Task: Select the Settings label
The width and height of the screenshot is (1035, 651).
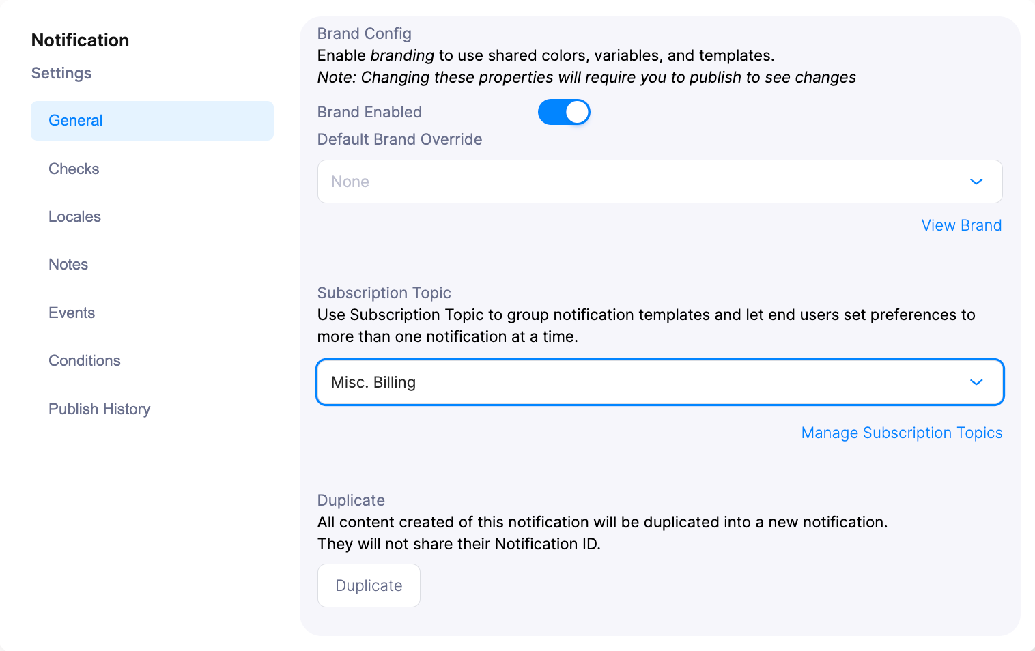Action: point(61,73)
